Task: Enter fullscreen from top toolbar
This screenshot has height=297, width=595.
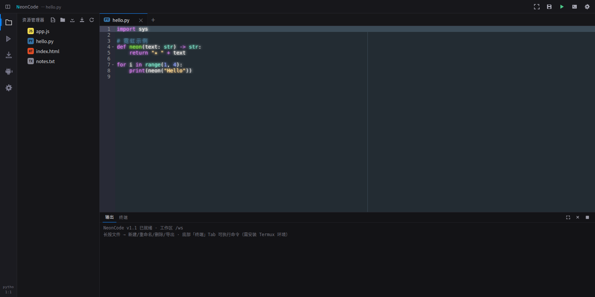Action: coord(537,7)
